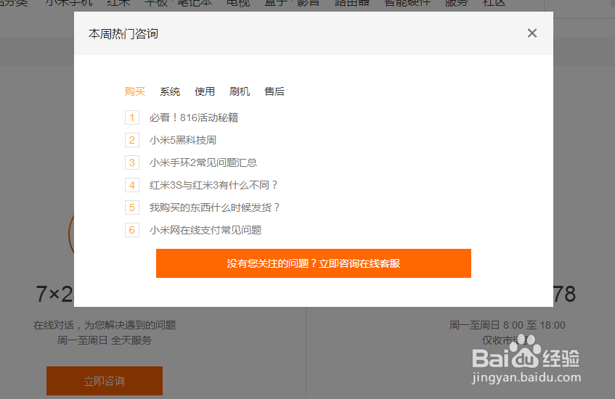Viewport: 615px width, 399px height.
Task: Open 小米手环2常见问题汇总 link
Action: [203, 163]
